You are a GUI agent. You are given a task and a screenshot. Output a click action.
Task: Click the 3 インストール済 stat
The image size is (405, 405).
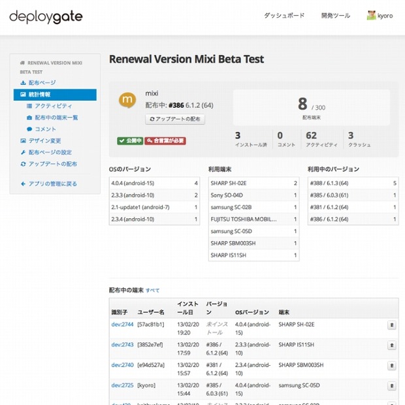(x=251, y=139)
